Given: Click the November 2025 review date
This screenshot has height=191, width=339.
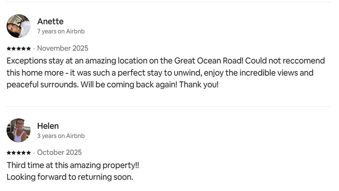Looking at the screenshot, I should pyautogui.click(x=63, y=48).
